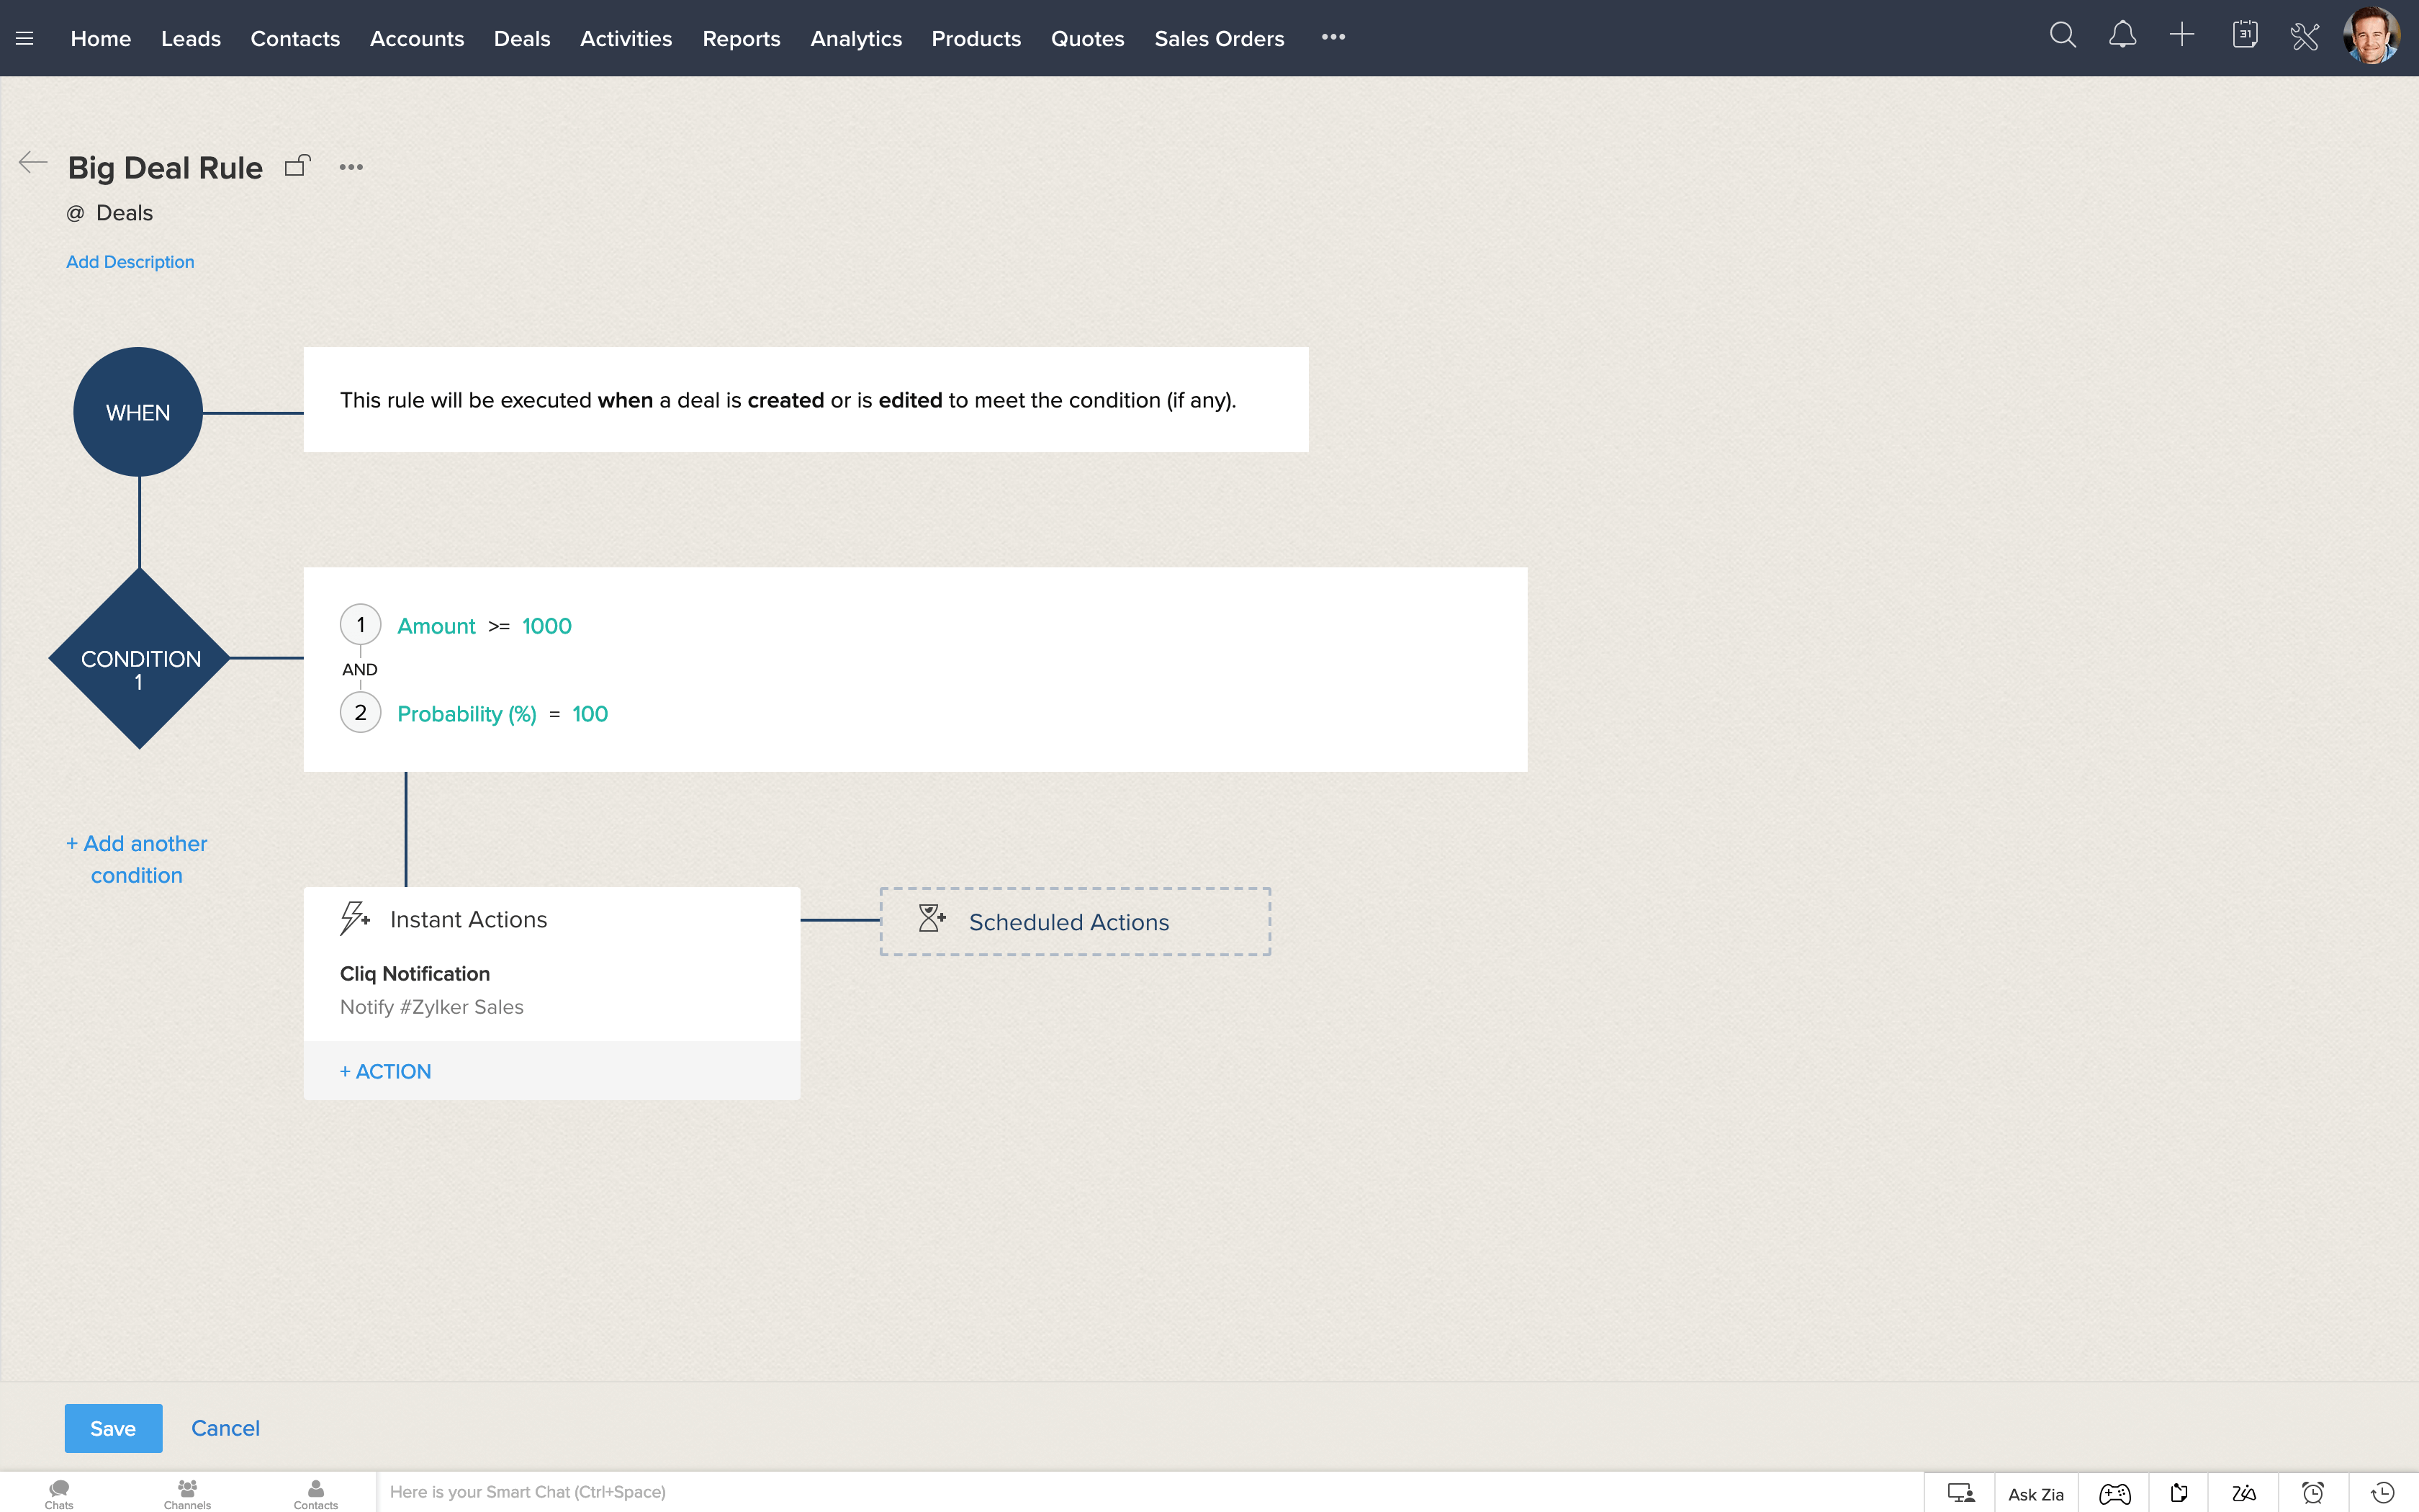Screen dimensions: 2419x1512
Task: Open rule options ellipsis near title
Action: pyautogui.click(x=351, y=167)
